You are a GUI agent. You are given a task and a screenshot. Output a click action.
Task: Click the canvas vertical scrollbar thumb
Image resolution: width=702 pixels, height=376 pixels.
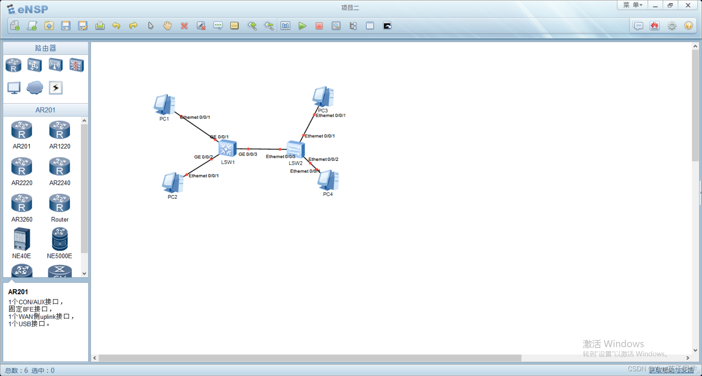pos(695,106)
